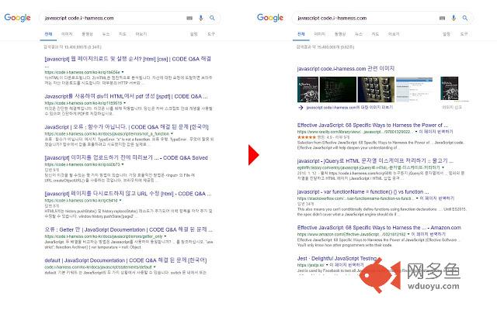This screenshot has height=310, width=497.
Task: Expand the URL dropdown arrow of the pdf 생성 result
Action: click(124, 103)
